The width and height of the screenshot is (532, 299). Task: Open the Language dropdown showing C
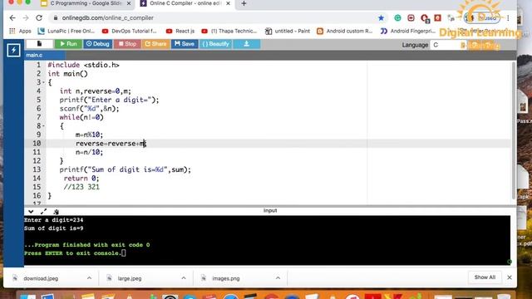point(449,45)
